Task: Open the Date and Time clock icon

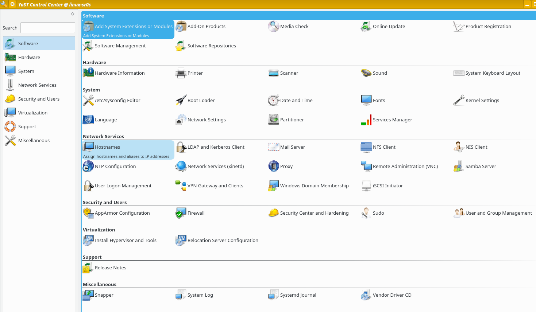Action: coord(273,101)
